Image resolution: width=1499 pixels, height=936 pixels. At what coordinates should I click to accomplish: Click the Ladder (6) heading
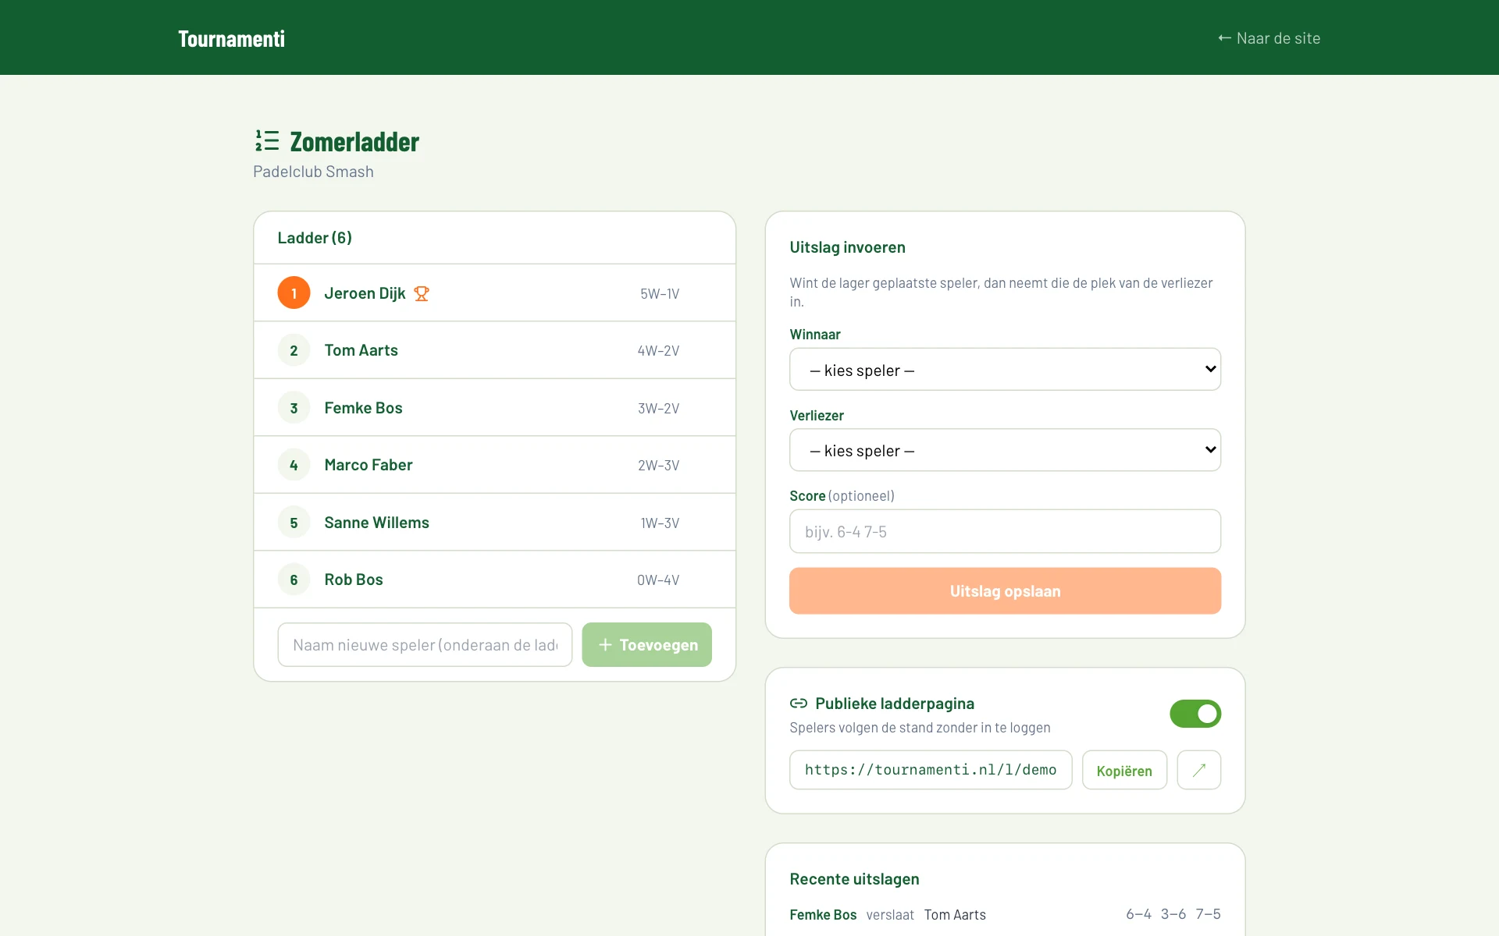coord(315,238)
